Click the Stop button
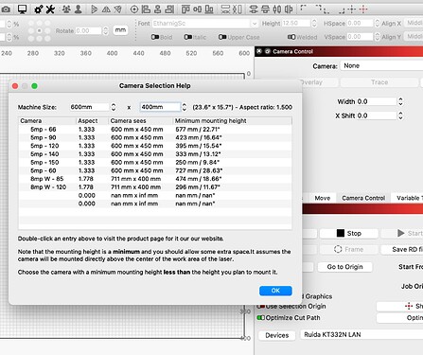Screen dimensions: 423x355 click(x=348, y=233)
